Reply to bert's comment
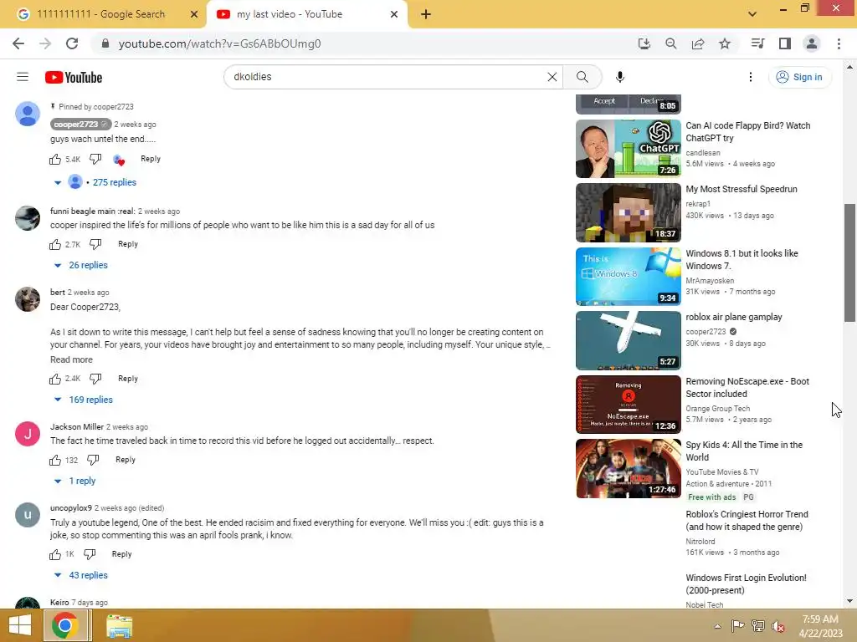The image size is (857, 642). coord(128,379)
